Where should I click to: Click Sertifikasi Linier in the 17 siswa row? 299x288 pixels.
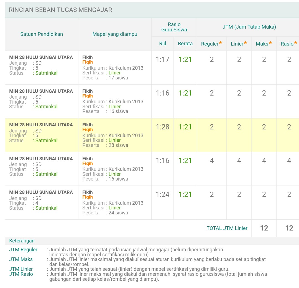[x=115, y=73]
